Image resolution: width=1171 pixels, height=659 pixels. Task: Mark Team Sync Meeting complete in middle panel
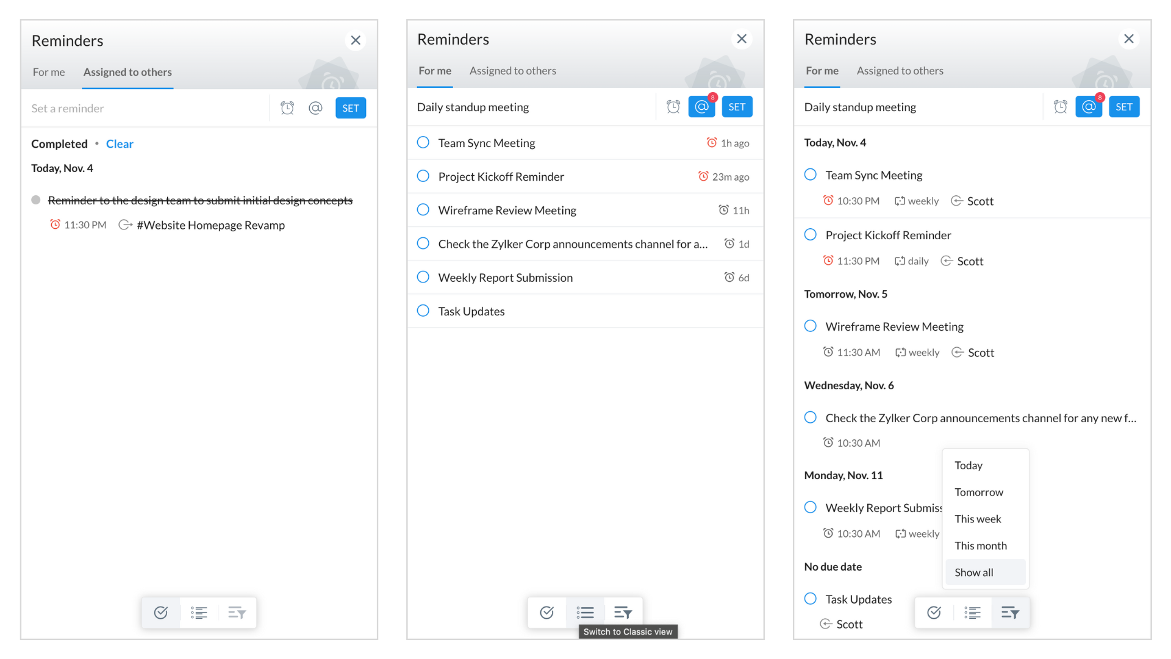[423, 142]
